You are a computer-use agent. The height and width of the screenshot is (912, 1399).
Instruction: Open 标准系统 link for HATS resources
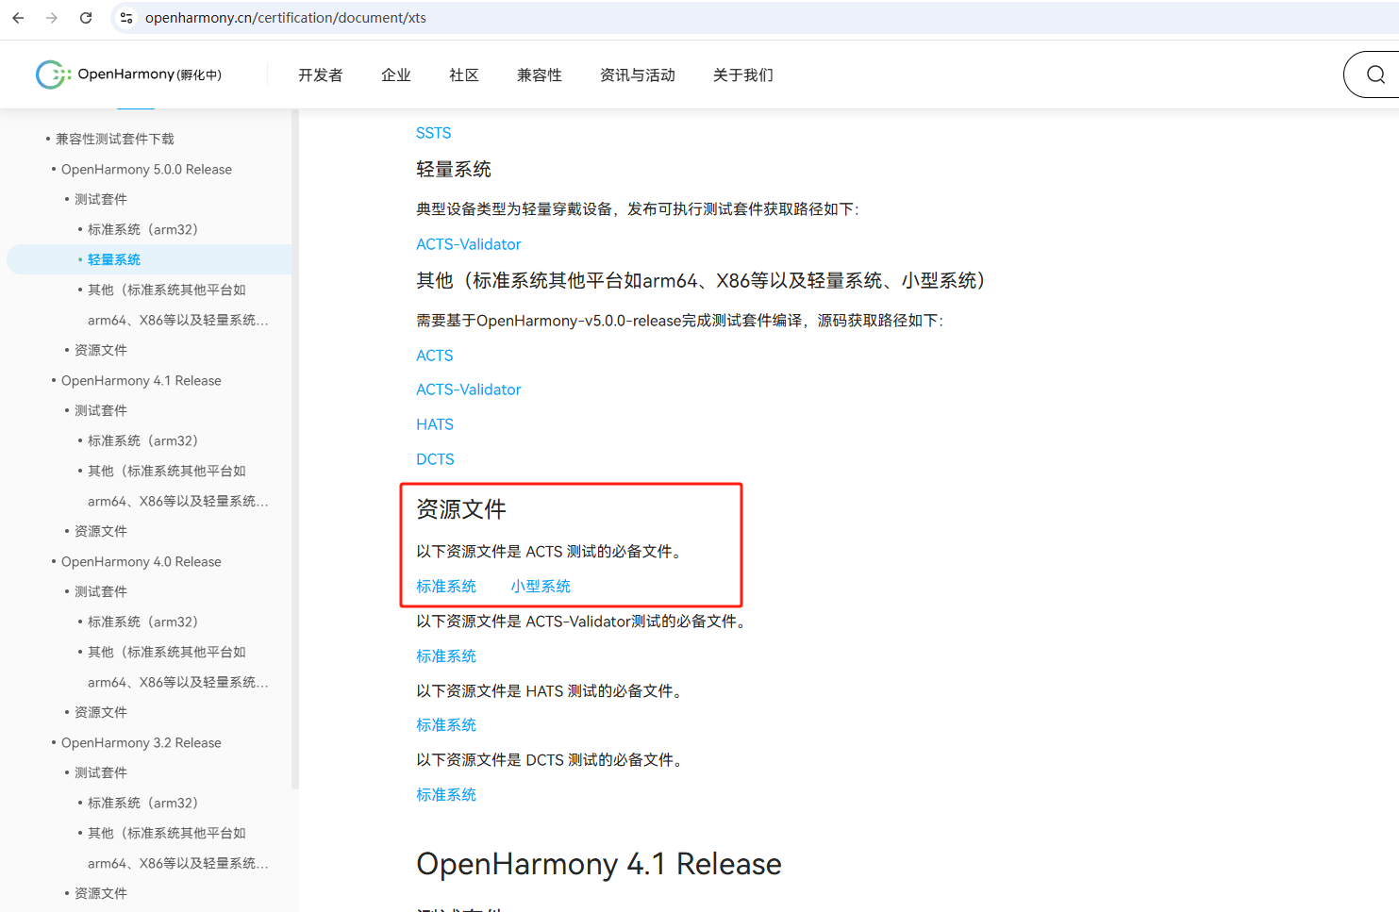[x=446, y=725]
